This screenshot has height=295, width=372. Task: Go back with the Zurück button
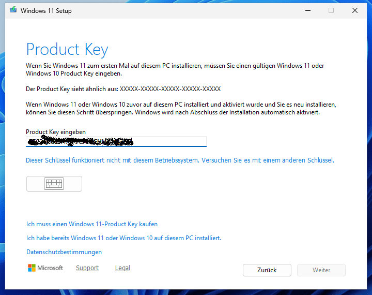[x=267, y=270]
